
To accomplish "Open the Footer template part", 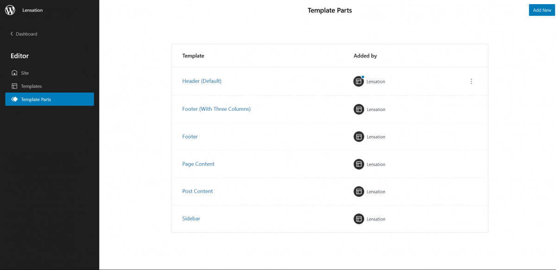I will pyautogui.click(x=190, y=137).
